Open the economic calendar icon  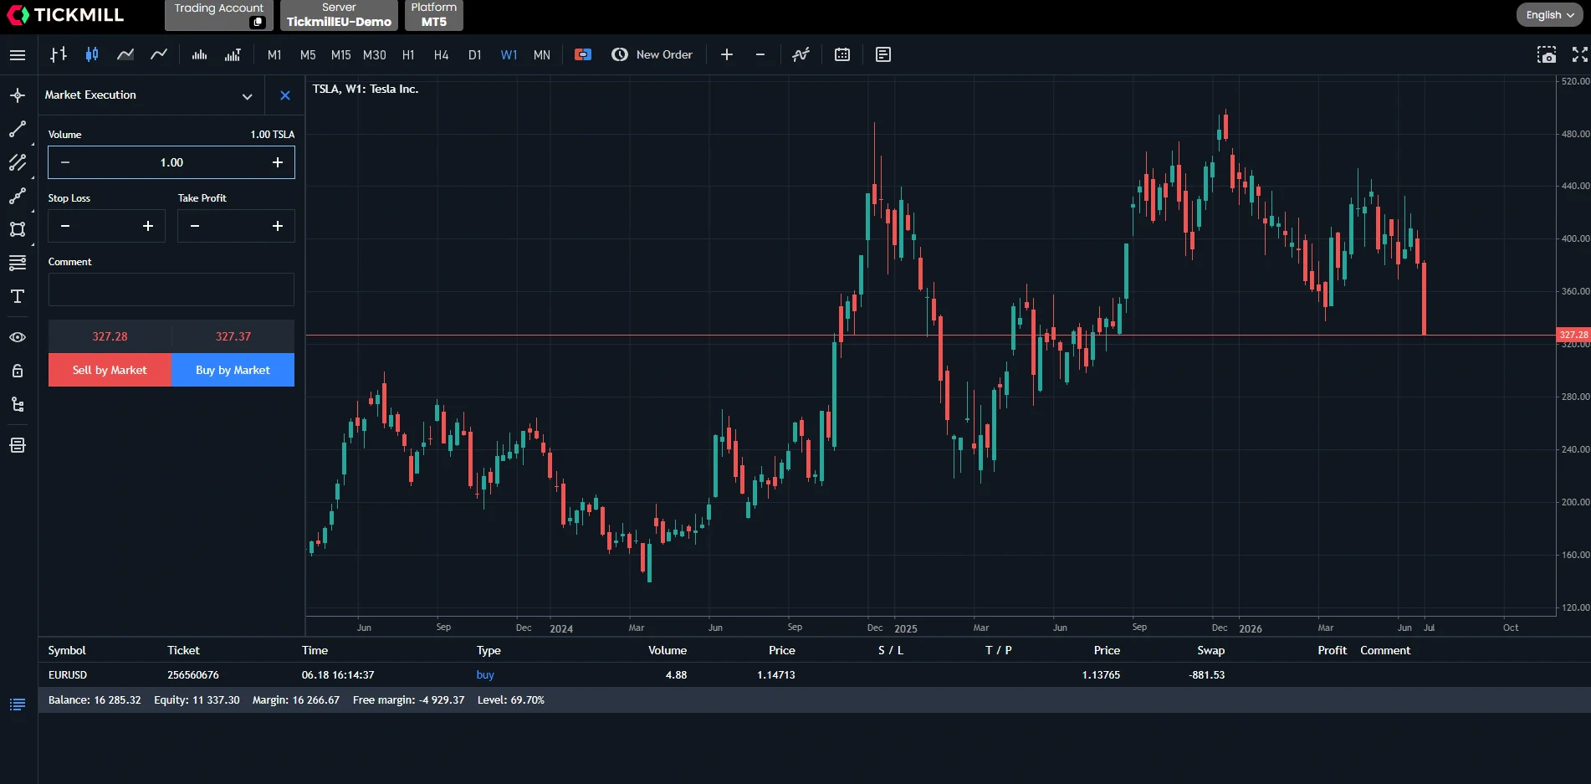coord(842,55)
